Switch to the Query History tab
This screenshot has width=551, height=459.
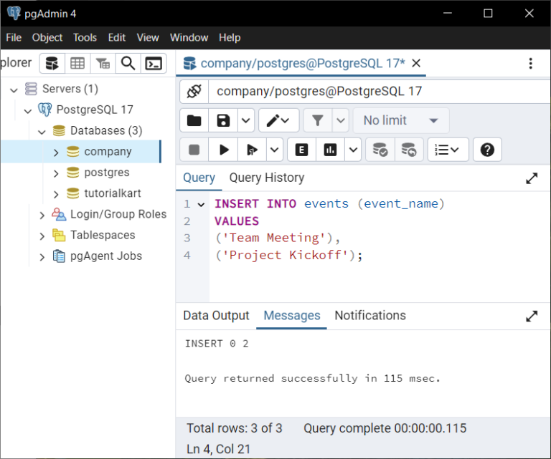point(266,178)
